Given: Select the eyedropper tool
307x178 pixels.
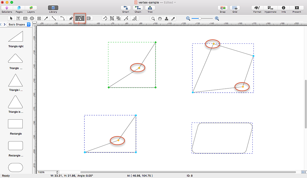Looking at the screenshot, I should click(x=173, y=18).
